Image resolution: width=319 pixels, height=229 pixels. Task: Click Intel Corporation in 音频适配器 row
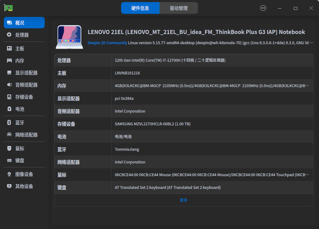(130, 111)
